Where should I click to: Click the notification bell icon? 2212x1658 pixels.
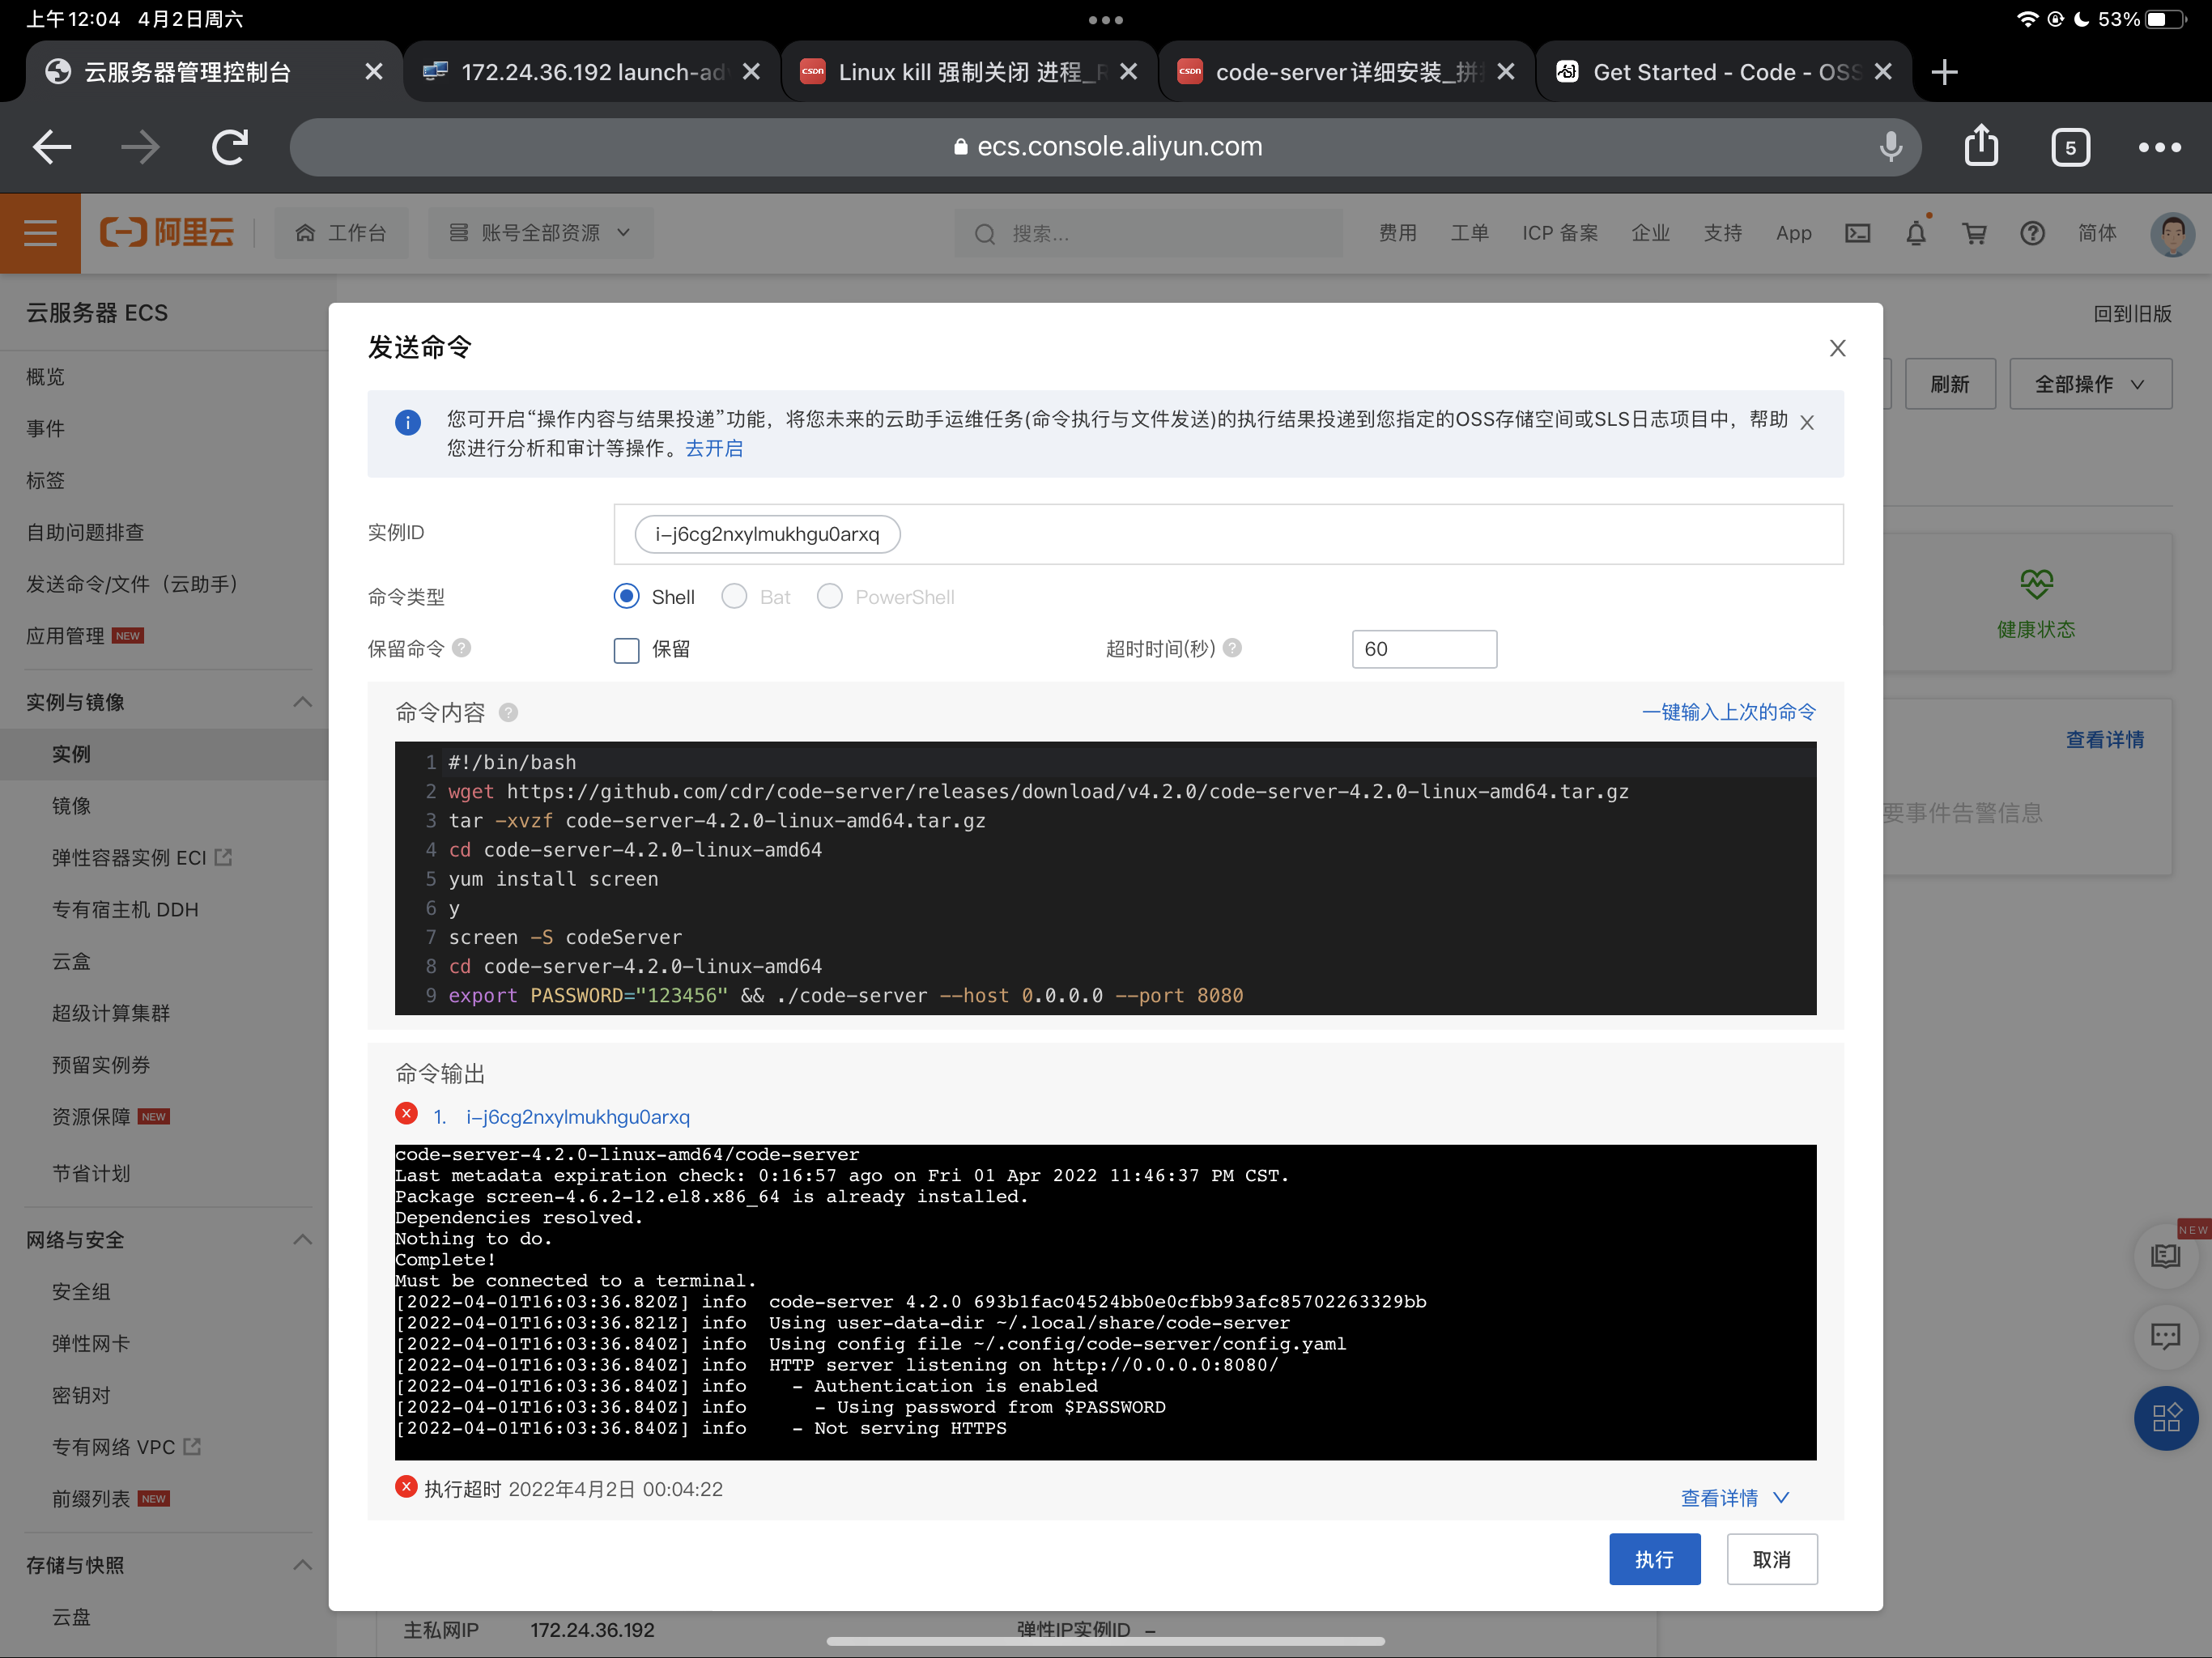coord(1916,233)
